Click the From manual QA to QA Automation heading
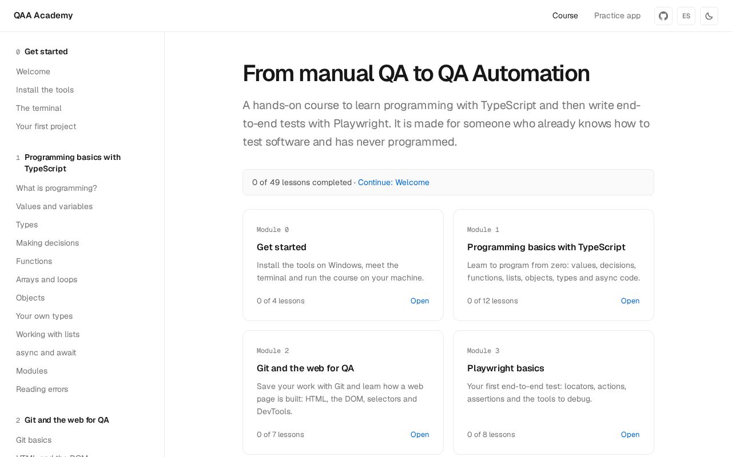The image size is (732, 457). (416, 73)
